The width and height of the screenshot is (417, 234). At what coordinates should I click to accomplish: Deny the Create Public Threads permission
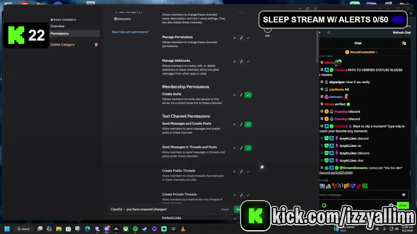pos(234,172)
